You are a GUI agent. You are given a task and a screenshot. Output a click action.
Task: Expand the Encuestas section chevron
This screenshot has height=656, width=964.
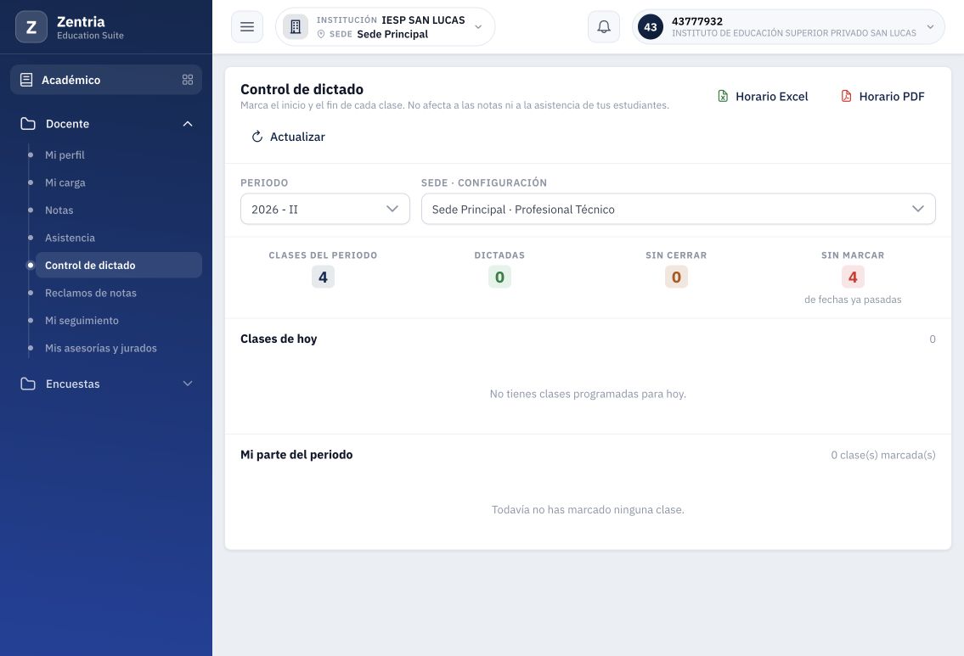(188, 384)
